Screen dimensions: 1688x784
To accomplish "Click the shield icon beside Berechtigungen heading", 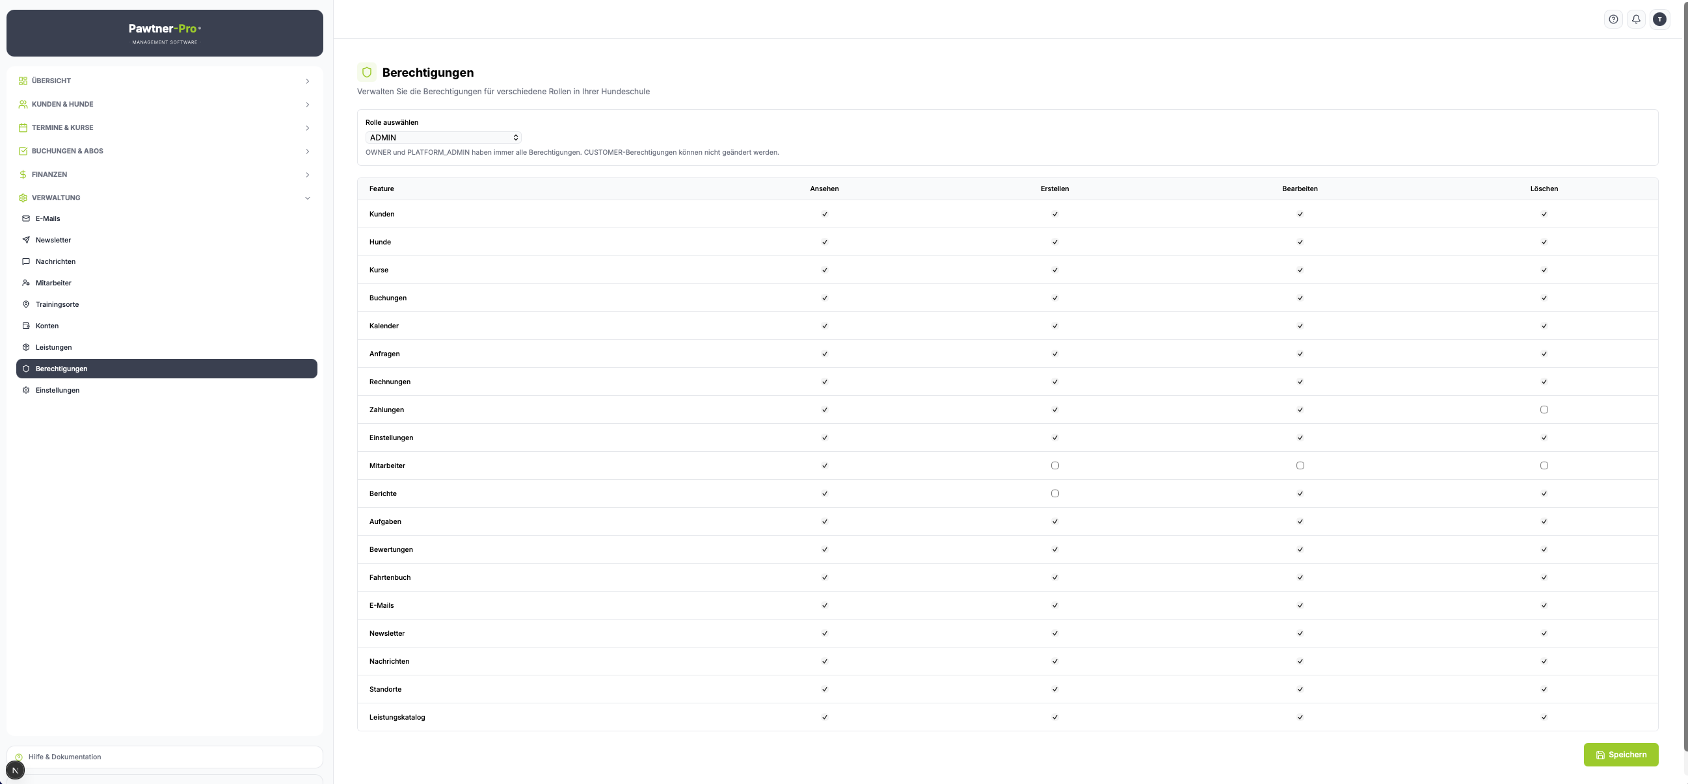I will tap(367, 72).
